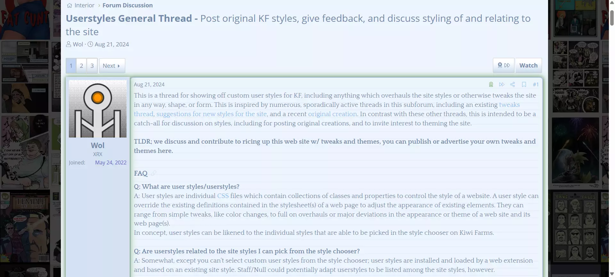Click the #1 post permalink number
The height and width of the screenshot is (277, 615).
click(x=536, y=84)
